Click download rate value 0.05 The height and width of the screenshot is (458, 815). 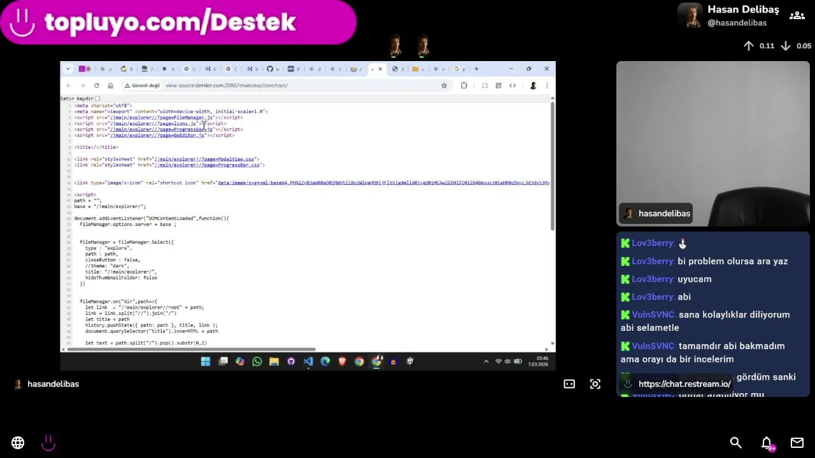point(804,46)
